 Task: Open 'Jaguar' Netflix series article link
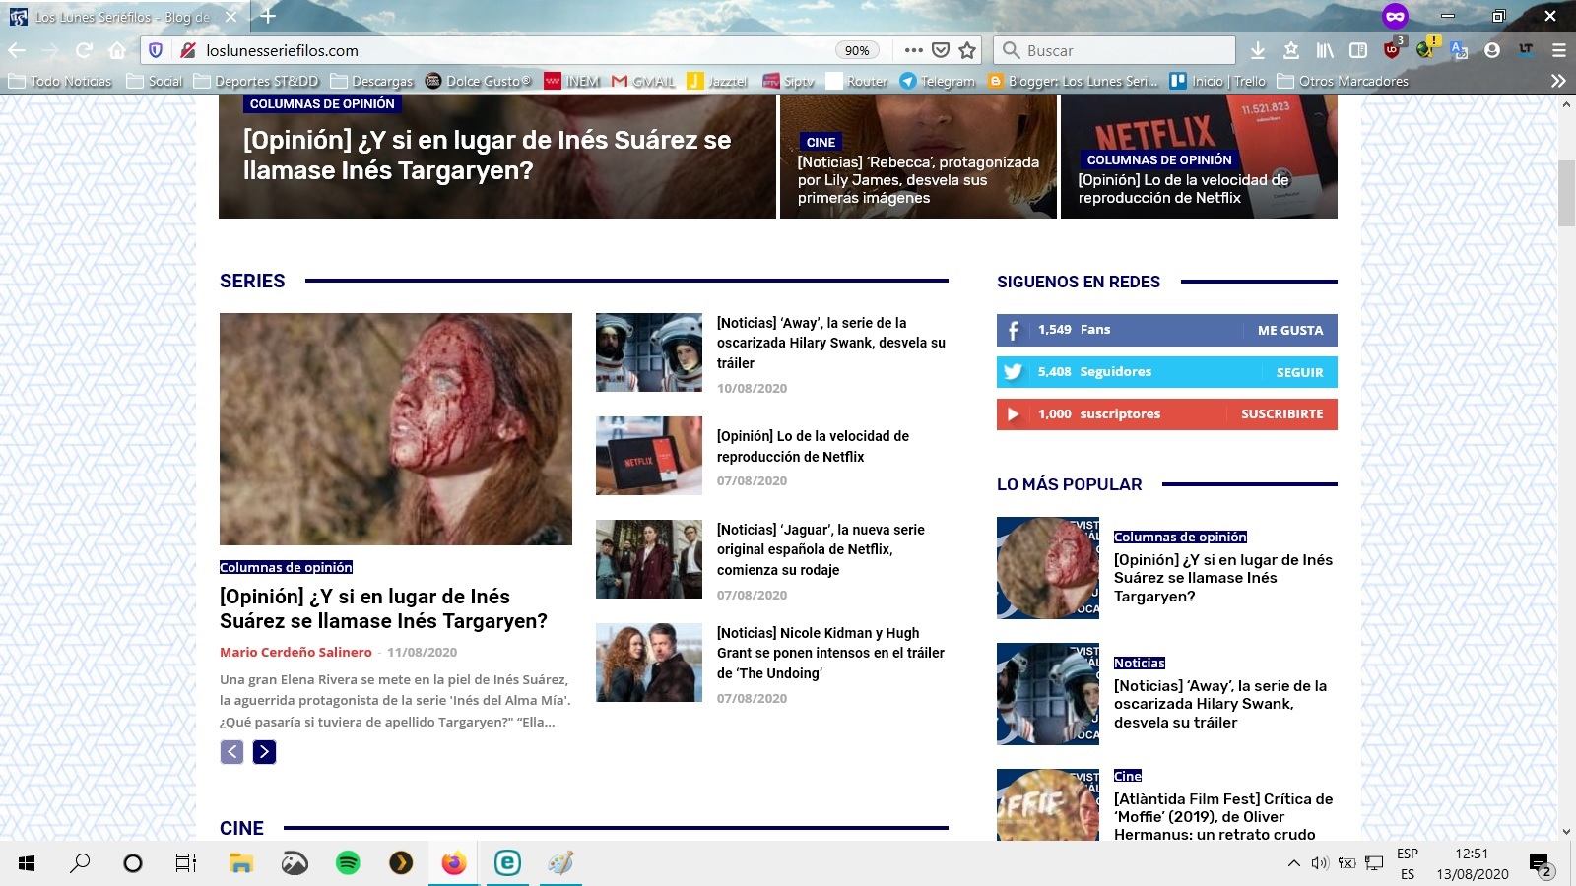[x=821, y=549]
